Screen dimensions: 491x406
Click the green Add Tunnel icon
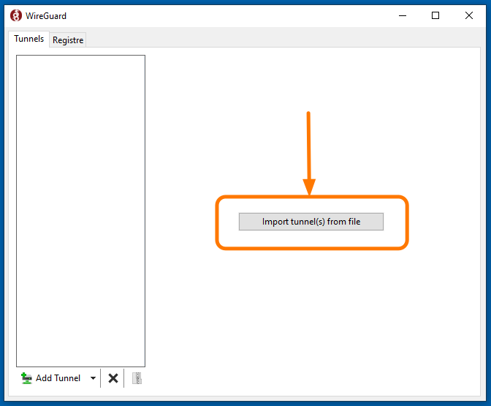point(27,378)
